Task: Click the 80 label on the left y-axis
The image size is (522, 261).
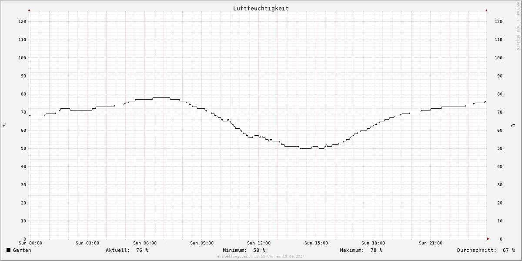Action: 23,94
